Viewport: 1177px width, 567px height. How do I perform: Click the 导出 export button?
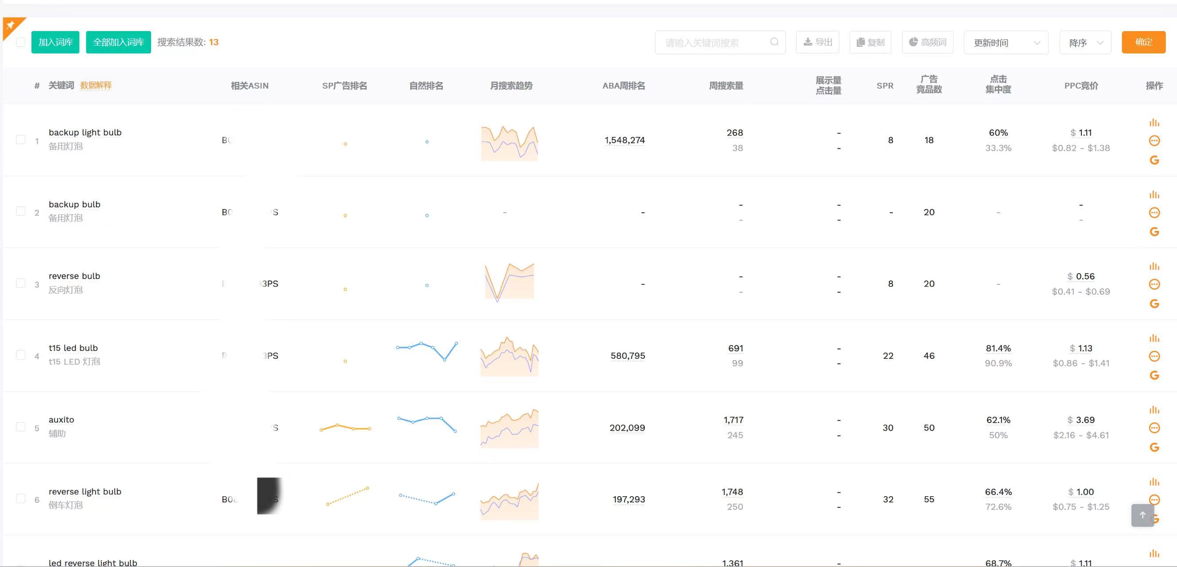pos(817,42)
